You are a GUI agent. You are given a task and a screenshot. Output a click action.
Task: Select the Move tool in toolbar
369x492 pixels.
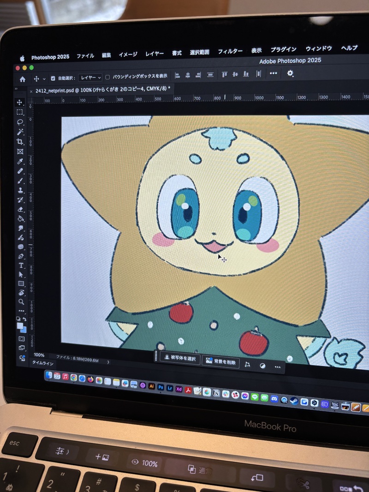pyautogui.click(x=19, y=102)
